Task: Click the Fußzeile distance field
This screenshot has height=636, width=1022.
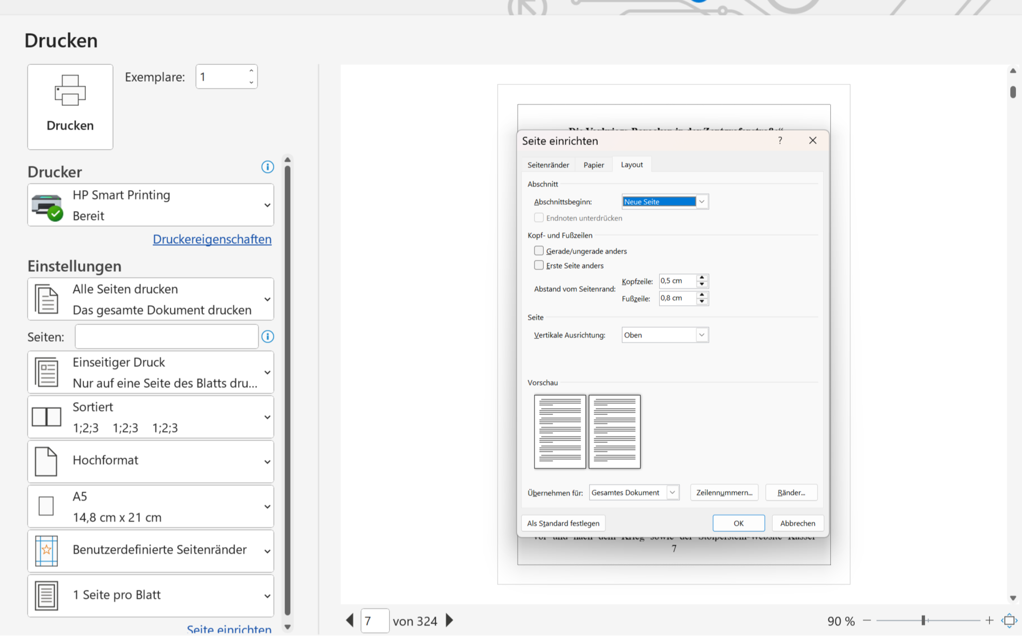Action: (678, 298)
